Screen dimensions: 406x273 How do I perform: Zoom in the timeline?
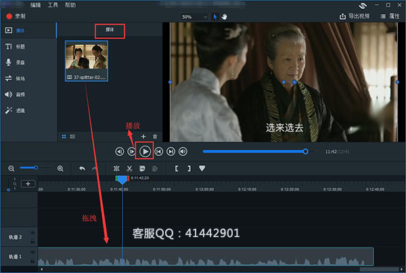coord(60,169)
